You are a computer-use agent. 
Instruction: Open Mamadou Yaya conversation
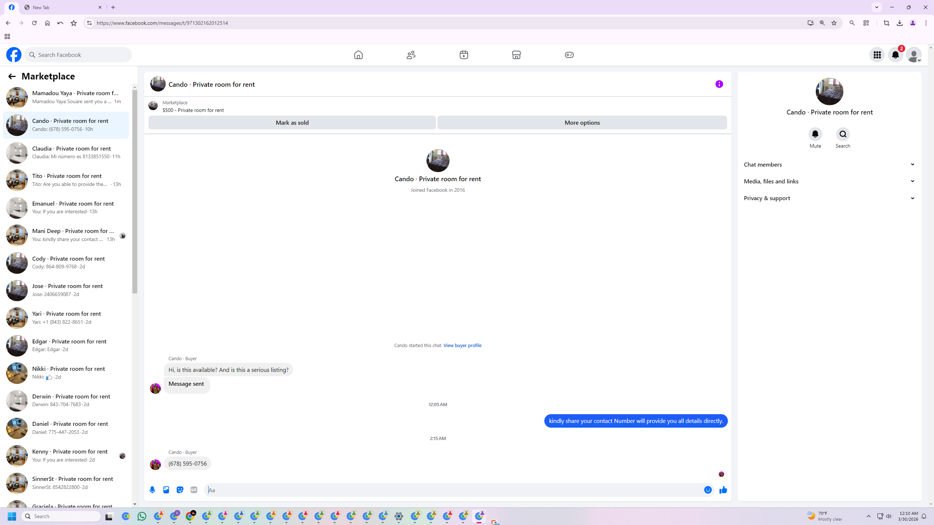point(66,97)
